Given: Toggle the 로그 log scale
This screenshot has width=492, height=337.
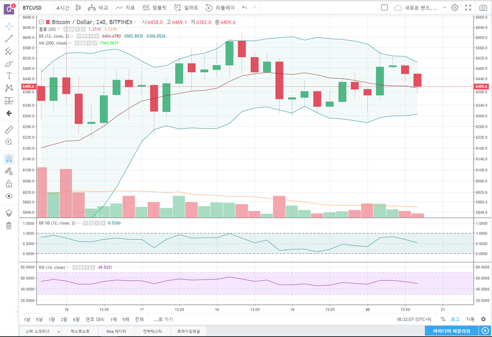Looking at the screenshot, I should [x=455, y=320].
